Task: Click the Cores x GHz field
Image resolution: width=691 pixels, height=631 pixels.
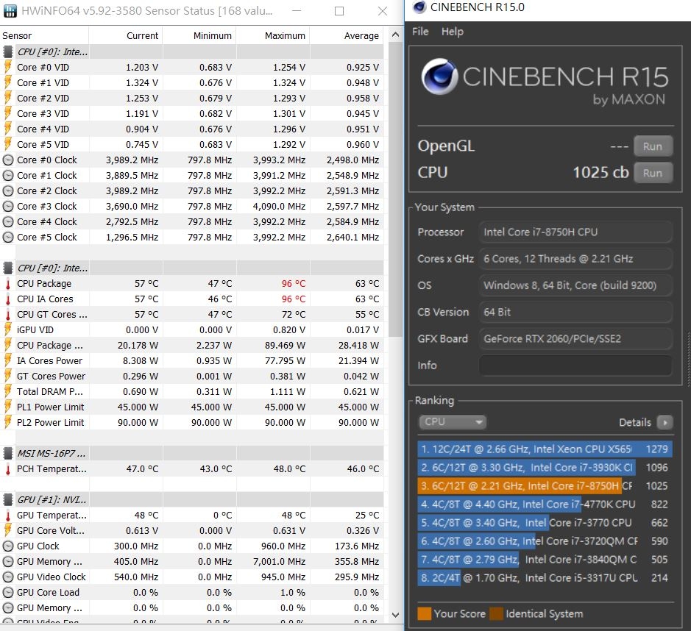Action: point(575,258)
